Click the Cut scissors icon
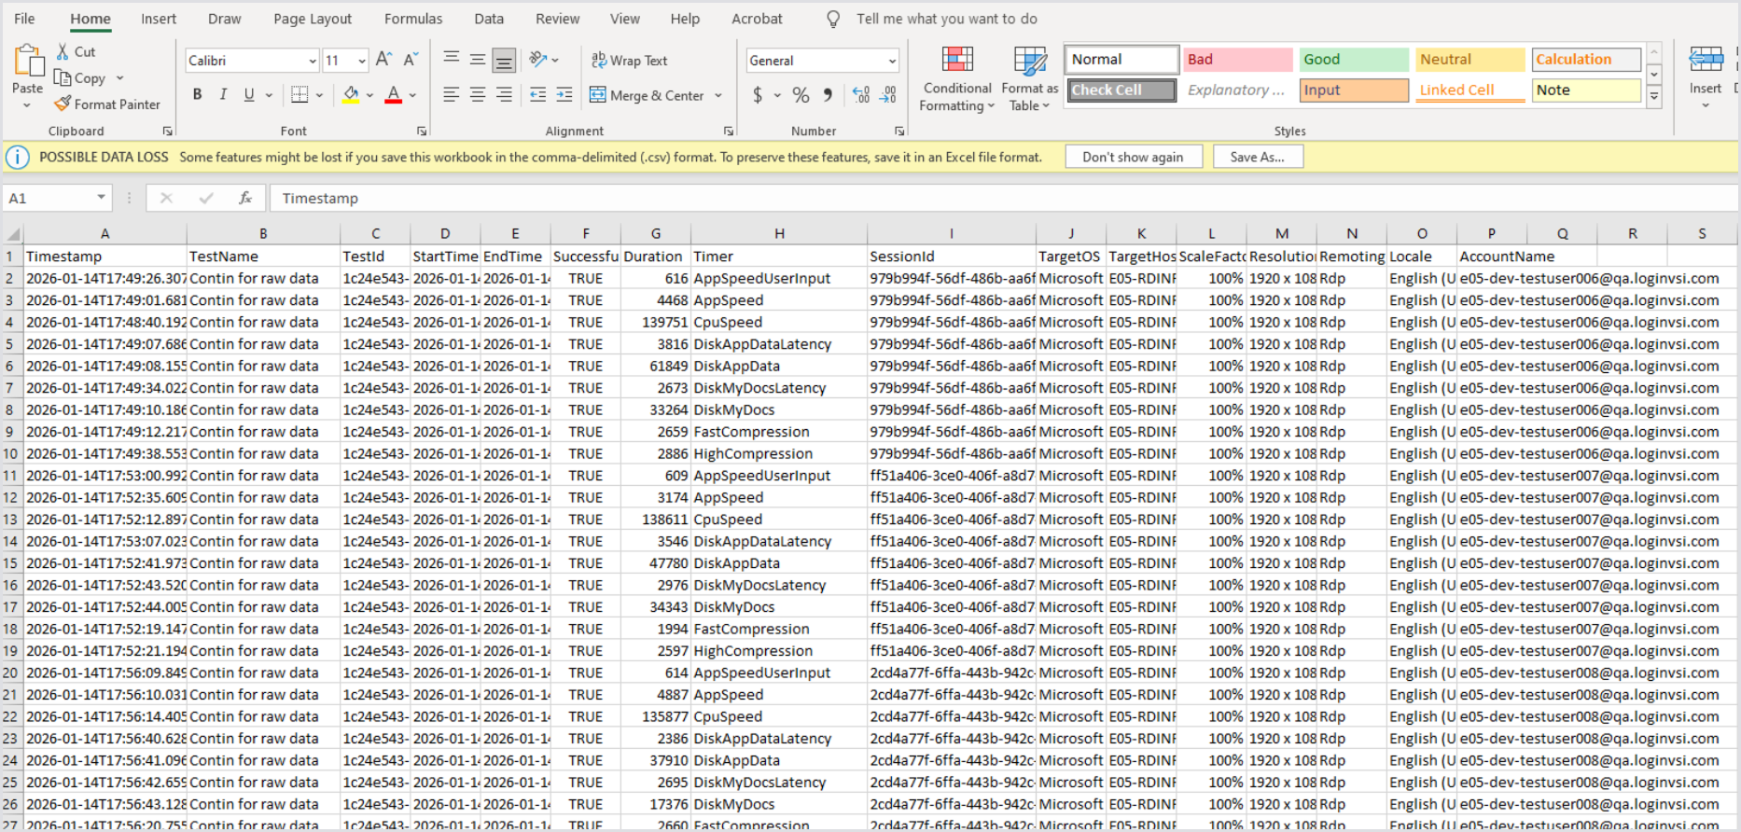The height and width of the screenshot is (832, 1741). 63,52
